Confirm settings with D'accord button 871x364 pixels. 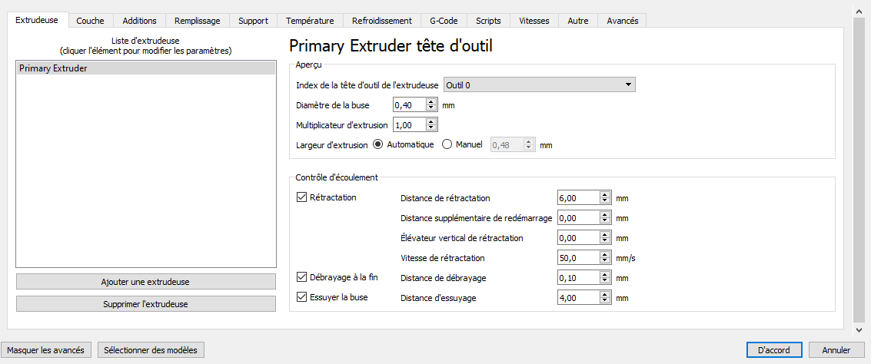(x=776, y=350)
